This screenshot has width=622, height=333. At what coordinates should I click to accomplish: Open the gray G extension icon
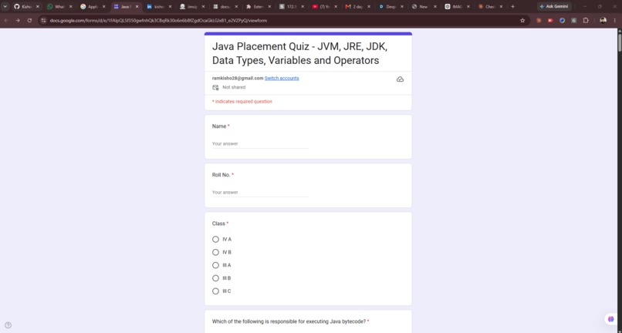573,20
